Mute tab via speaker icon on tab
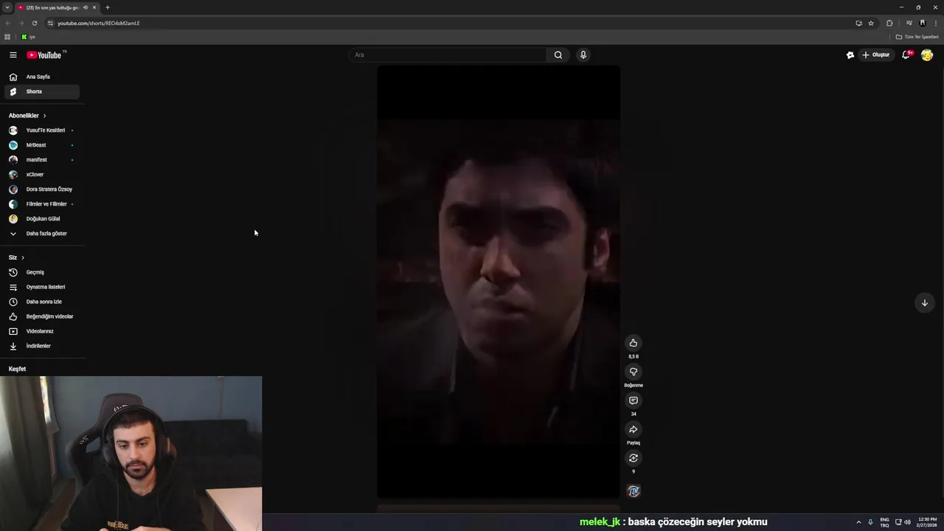 (x=86, y=7)
